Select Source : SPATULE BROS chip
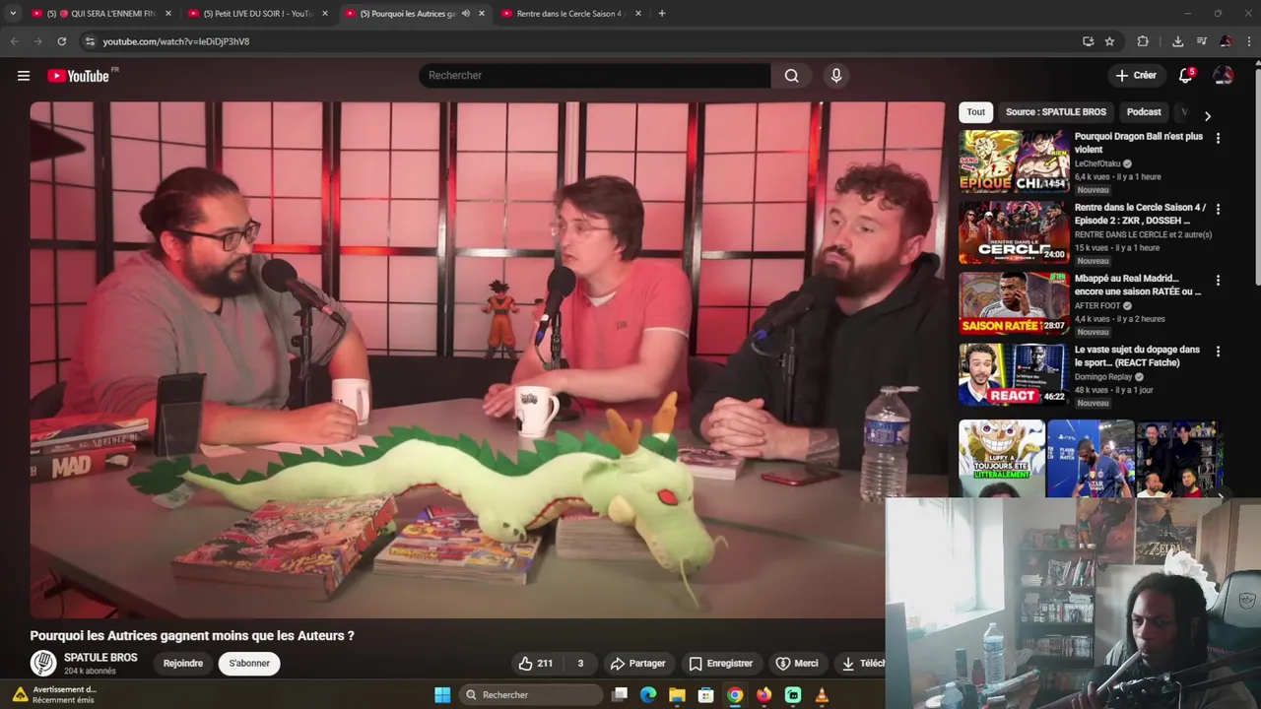The height and width of the screenshot is (709, 1261). [1056, 112]
